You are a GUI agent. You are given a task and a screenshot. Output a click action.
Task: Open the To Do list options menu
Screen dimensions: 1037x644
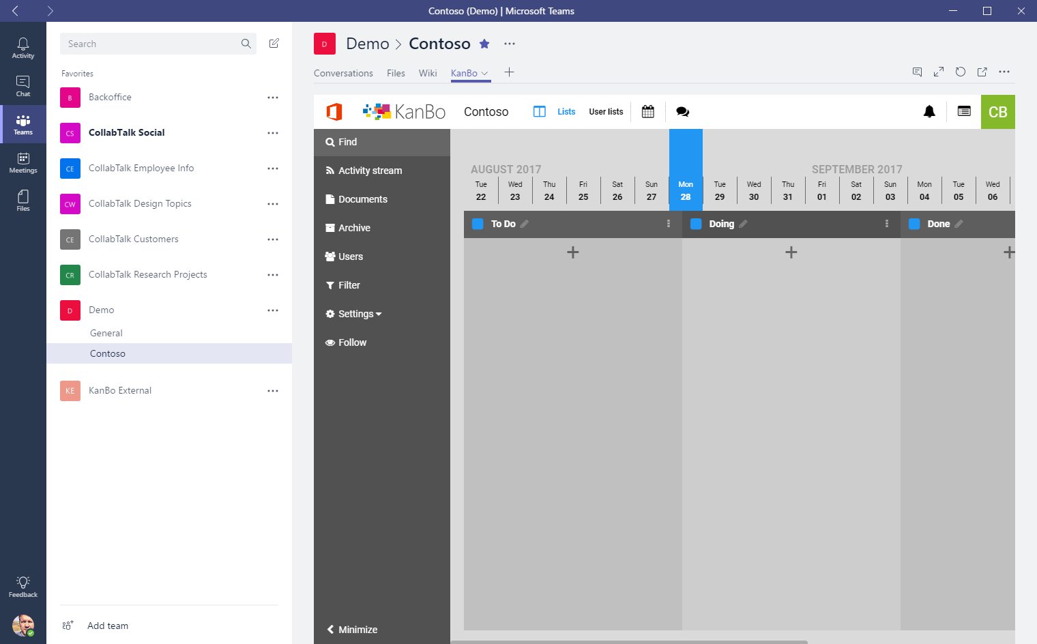[x=668, y=223]
